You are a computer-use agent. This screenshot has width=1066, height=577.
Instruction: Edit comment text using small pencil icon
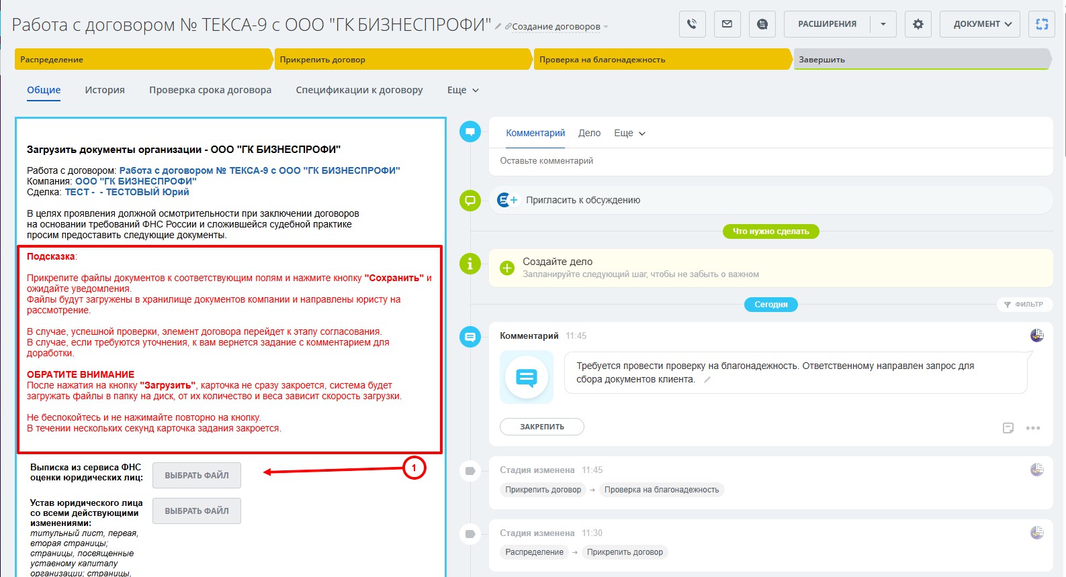[x=707, y=380]
